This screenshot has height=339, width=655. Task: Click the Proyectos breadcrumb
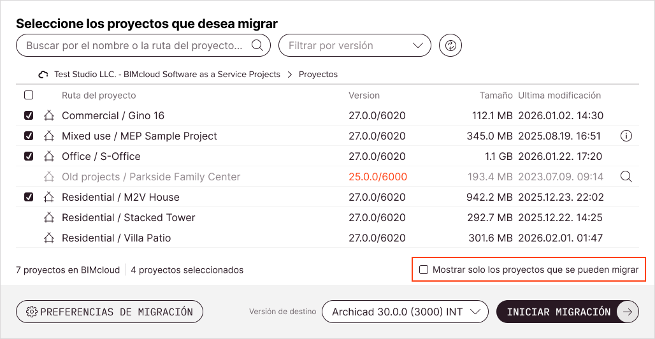[319, 75]
